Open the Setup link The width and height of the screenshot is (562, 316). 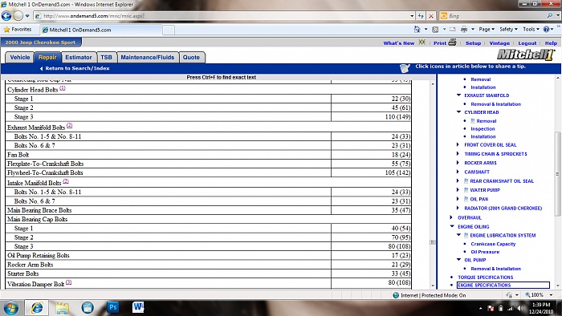coord(473,43)
